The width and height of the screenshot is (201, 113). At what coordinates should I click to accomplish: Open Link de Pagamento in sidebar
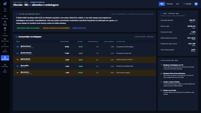(5, 34)
